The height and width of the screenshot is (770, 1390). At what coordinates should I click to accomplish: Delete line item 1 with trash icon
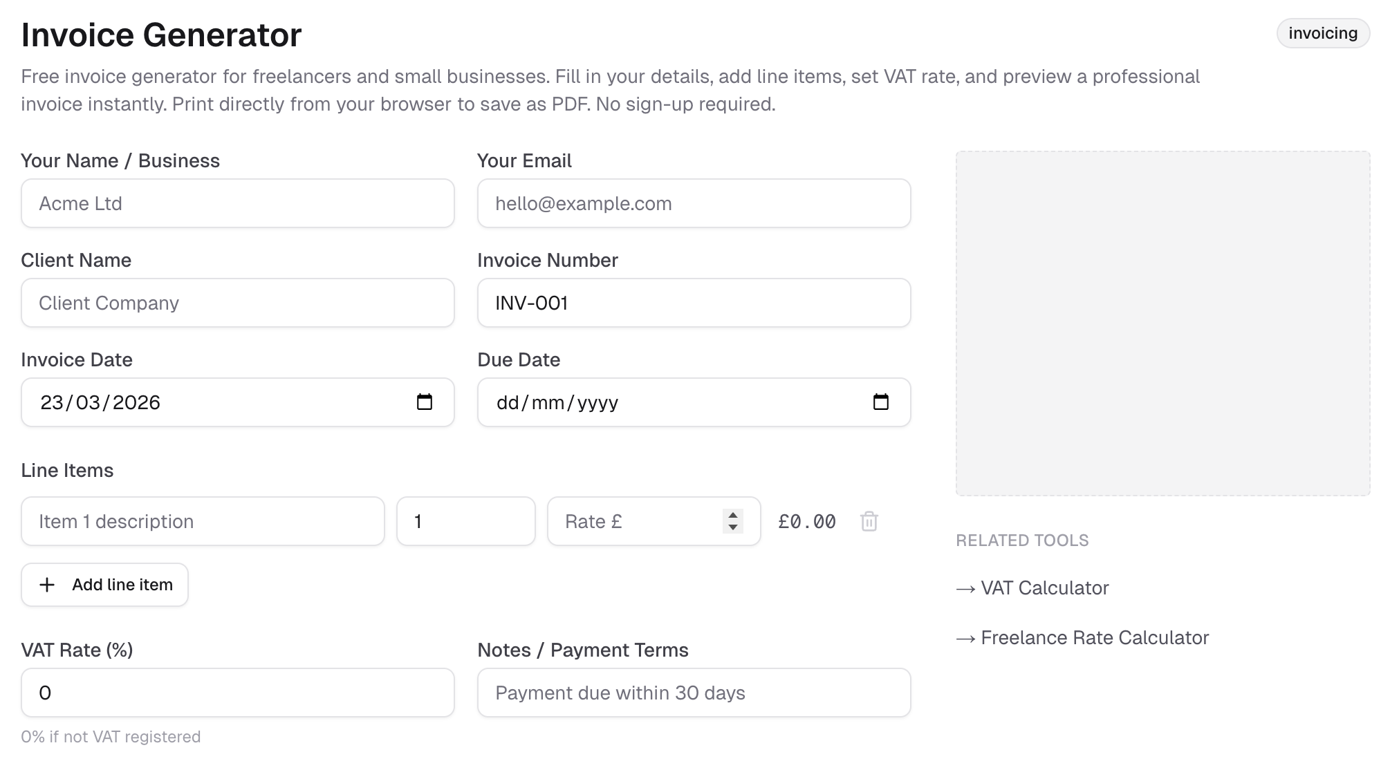(869, 521)
